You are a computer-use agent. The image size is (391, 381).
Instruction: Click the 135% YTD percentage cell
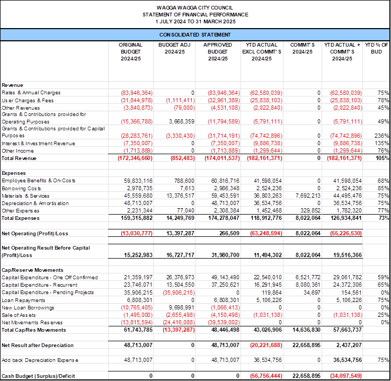[x=381, y=144]
